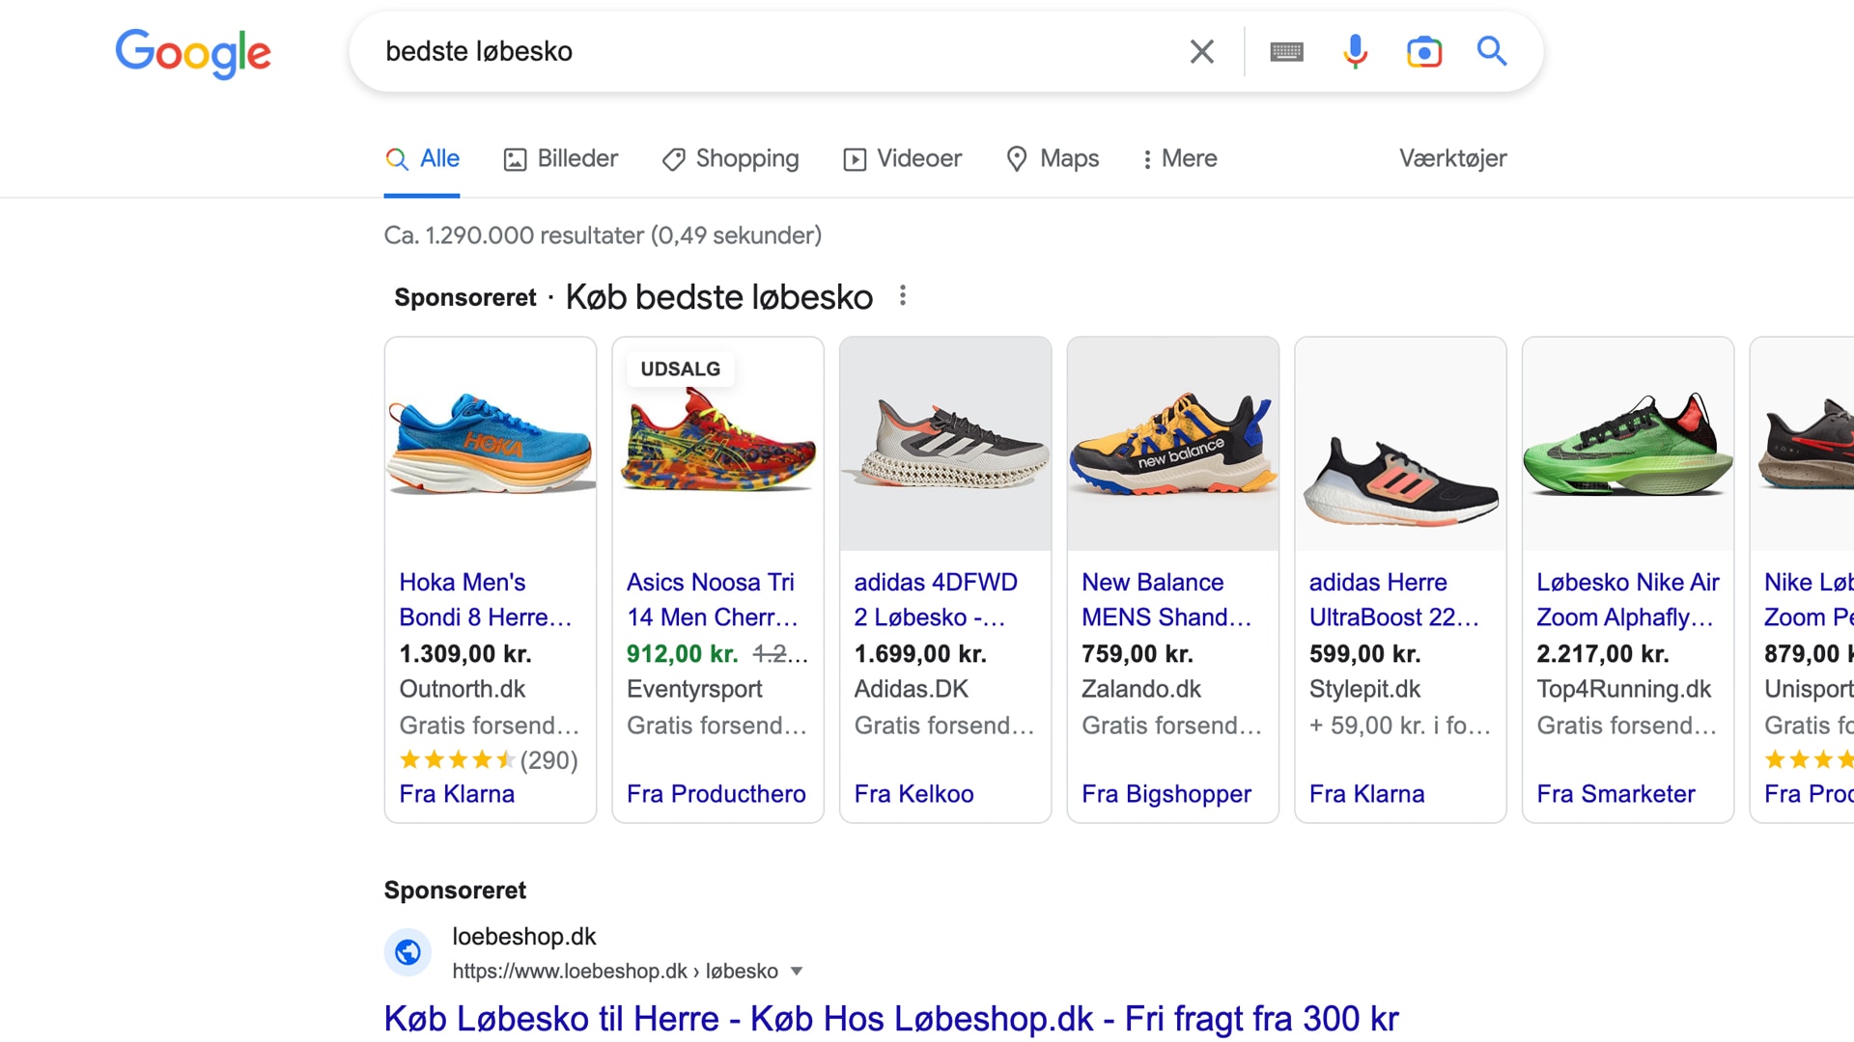Click Fra Bigshopper link
This screenshot has height=1042, width=1854.
click(x=1166, y=794)
